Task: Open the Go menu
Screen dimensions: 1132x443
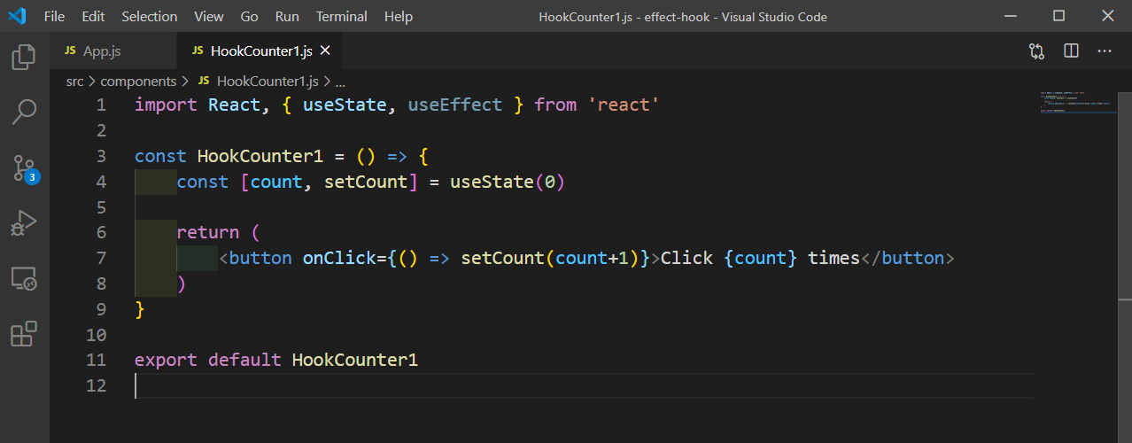Action: 250,16
